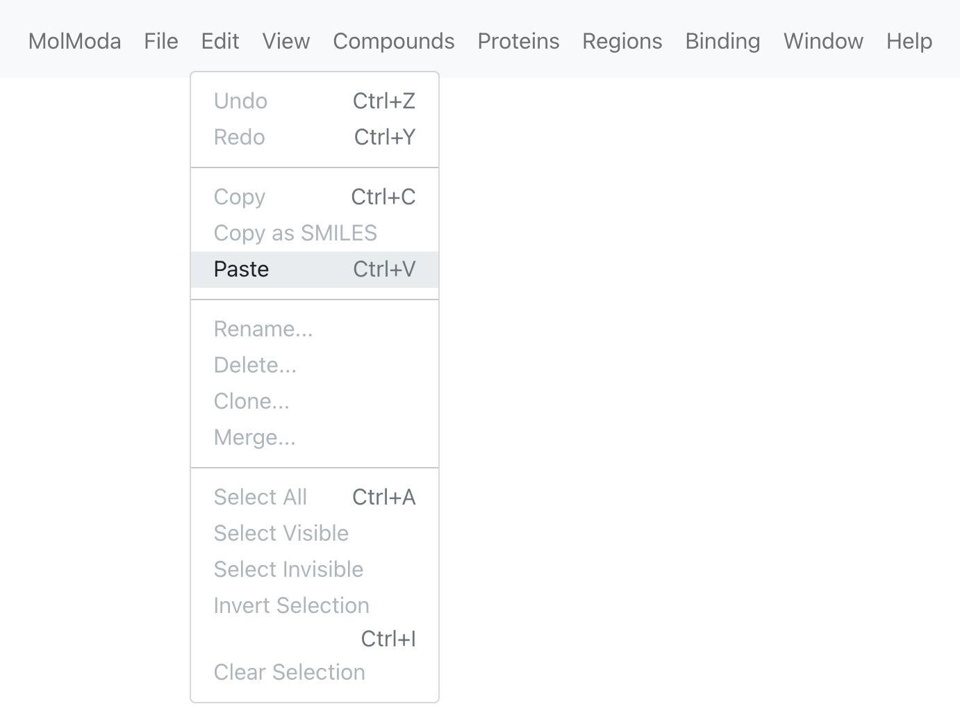Choose Select All in Edit menu
The image size is (960, 720).
(315, 497)
